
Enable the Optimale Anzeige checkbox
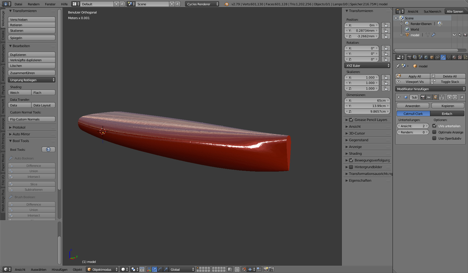[435, 132]
